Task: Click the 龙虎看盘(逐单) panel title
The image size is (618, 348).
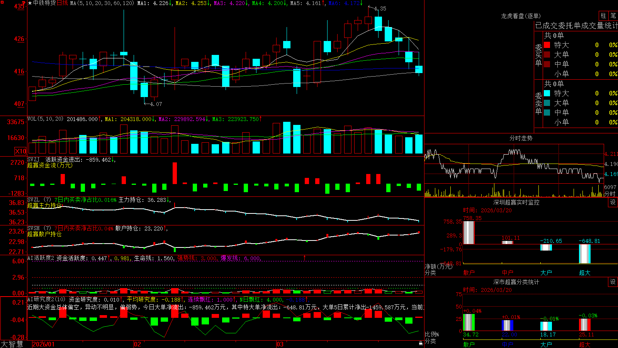Action: (521, 16)
